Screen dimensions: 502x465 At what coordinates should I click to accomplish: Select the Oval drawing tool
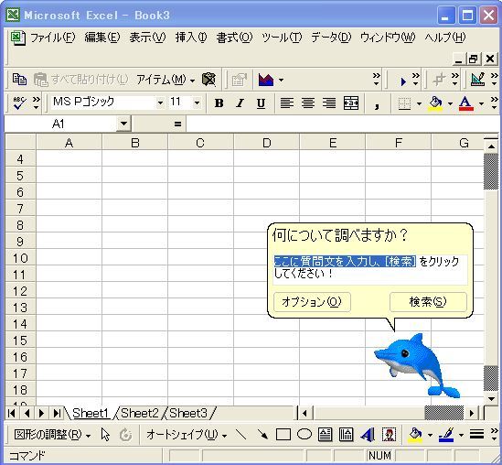tap(304, 435)
